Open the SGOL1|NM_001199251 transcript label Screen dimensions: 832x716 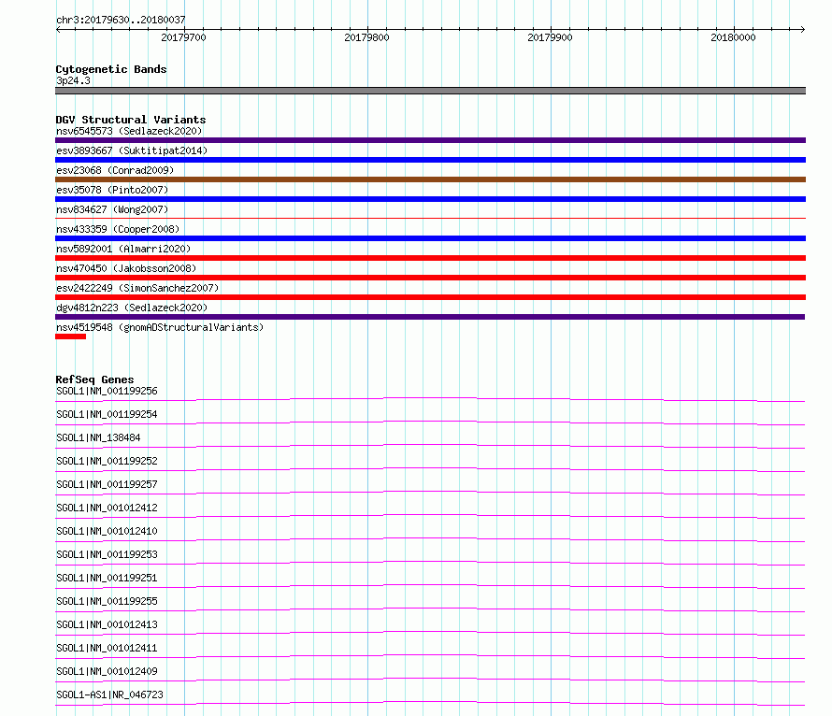click(x=107, y=578)
